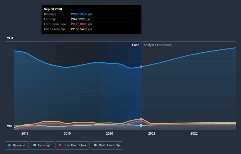Click the Earnings row label in tooltip
The height and width of the screenshot is (154, 241).
tap(50, 19)
